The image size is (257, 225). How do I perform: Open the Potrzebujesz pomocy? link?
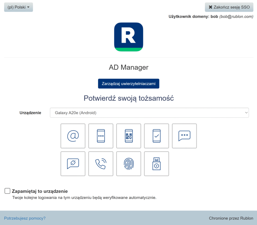[25, 218]
